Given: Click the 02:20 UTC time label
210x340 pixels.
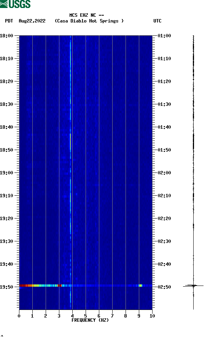Looking at the screenshot, I should click(164, 219).
